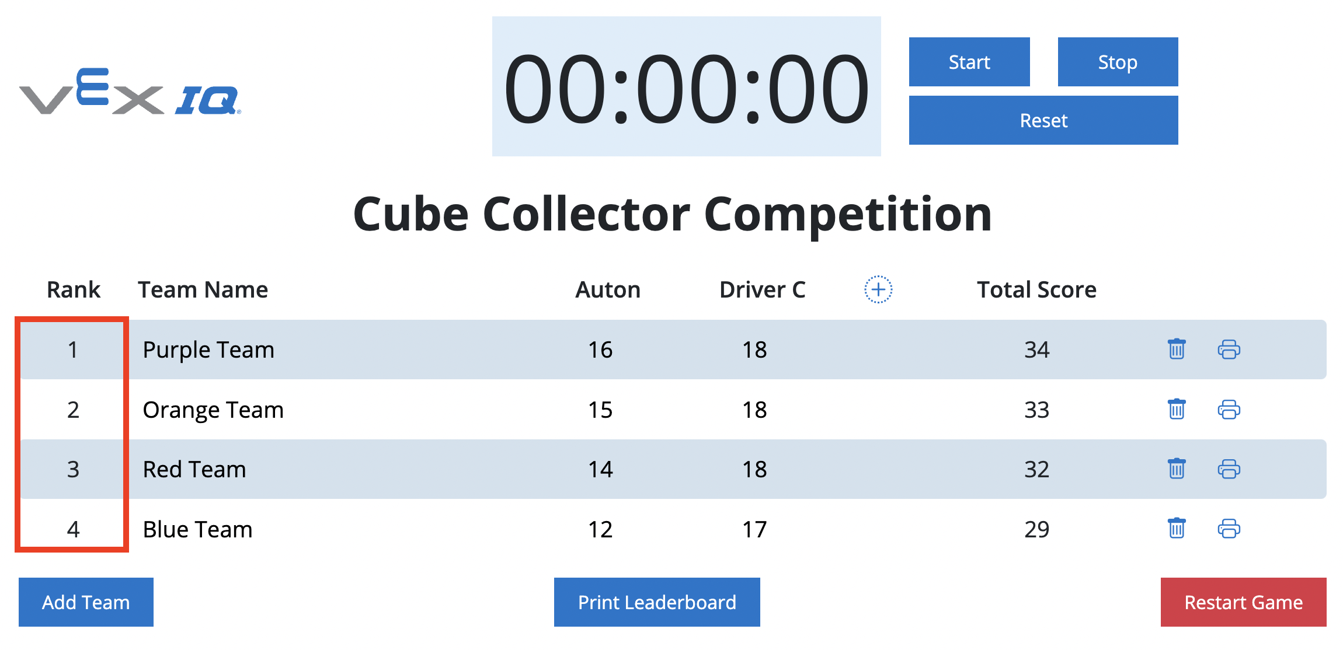This screenshot has width=1343, height=650.
Task: Click Blue Team's total score of 29
Action: point(1038,529)
